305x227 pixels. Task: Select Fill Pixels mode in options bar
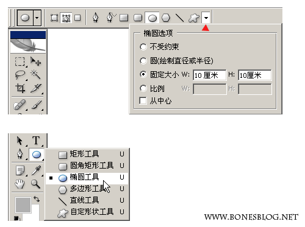tap(77, 18)
